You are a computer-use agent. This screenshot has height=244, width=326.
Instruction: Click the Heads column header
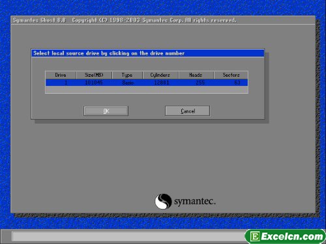point(196,75)
